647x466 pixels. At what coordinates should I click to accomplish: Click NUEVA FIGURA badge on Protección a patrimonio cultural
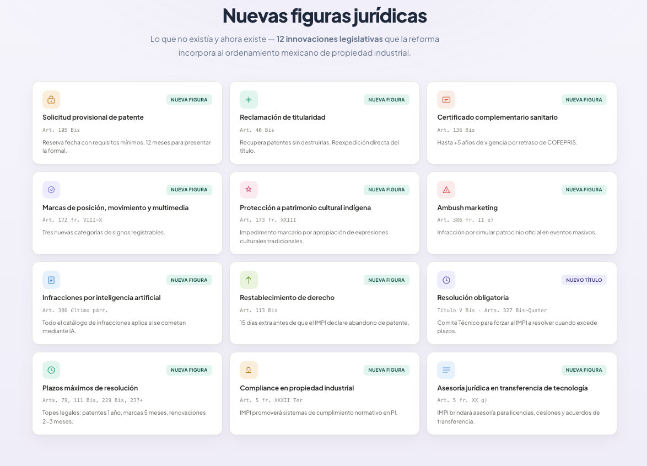[386, 190]
